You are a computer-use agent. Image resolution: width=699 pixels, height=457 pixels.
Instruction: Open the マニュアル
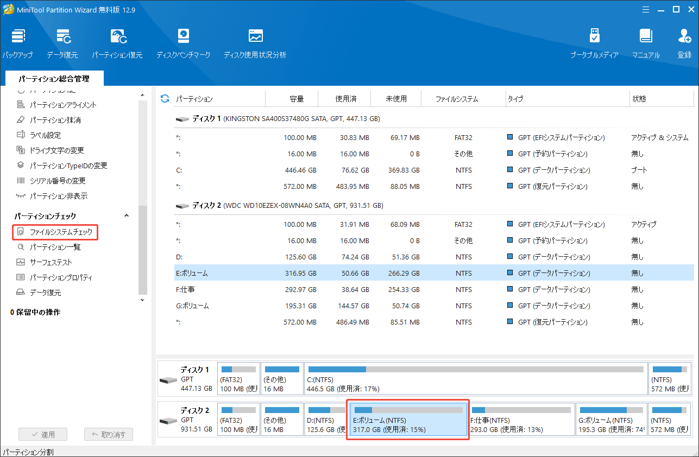(x=646, y=43)
